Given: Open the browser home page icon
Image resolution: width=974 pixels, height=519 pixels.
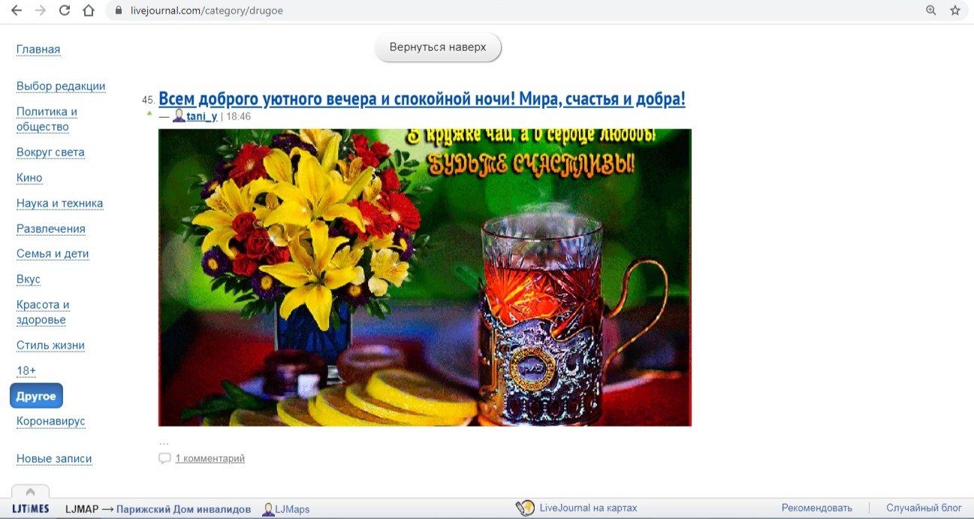Looking at the screenshot, I should [89, 11].
